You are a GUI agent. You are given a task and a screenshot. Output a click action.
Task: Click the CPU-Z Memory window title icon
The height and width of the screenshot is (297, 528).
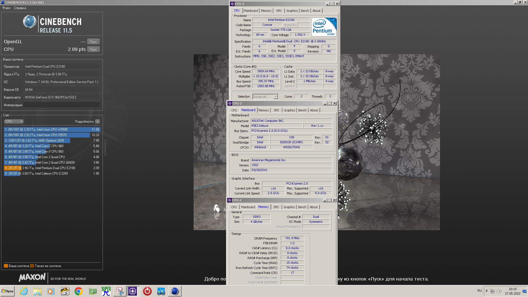point(230,200)
